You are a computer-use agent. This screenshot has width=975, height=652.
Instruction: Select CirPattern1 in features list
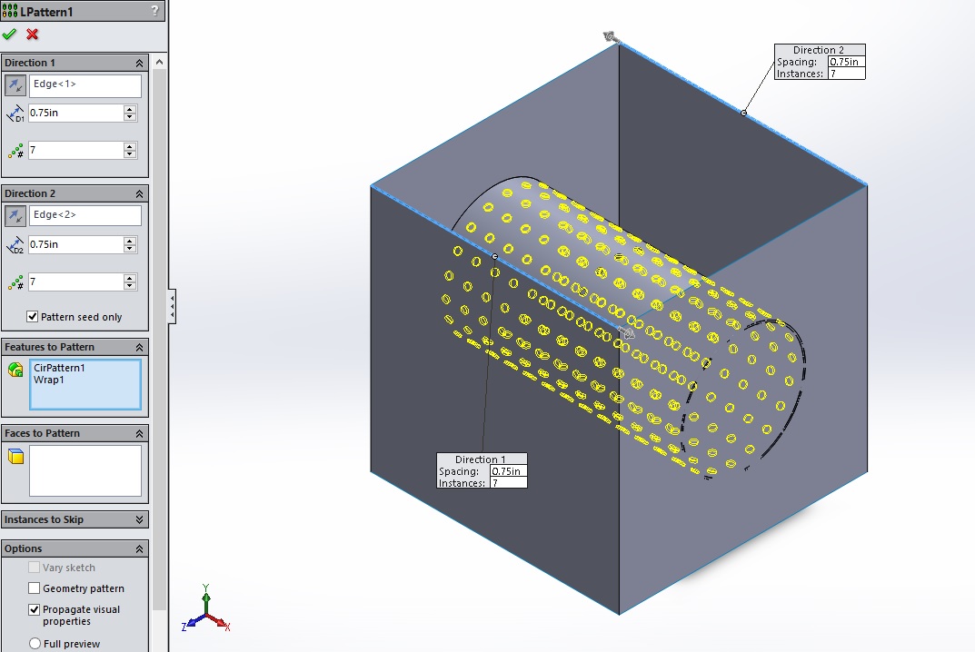click(x=59, y=368)
